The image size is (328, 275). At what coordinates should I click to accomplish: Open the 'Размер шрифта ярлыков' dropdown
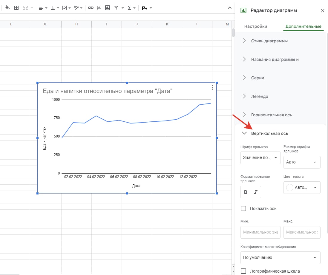click(302, 162)
